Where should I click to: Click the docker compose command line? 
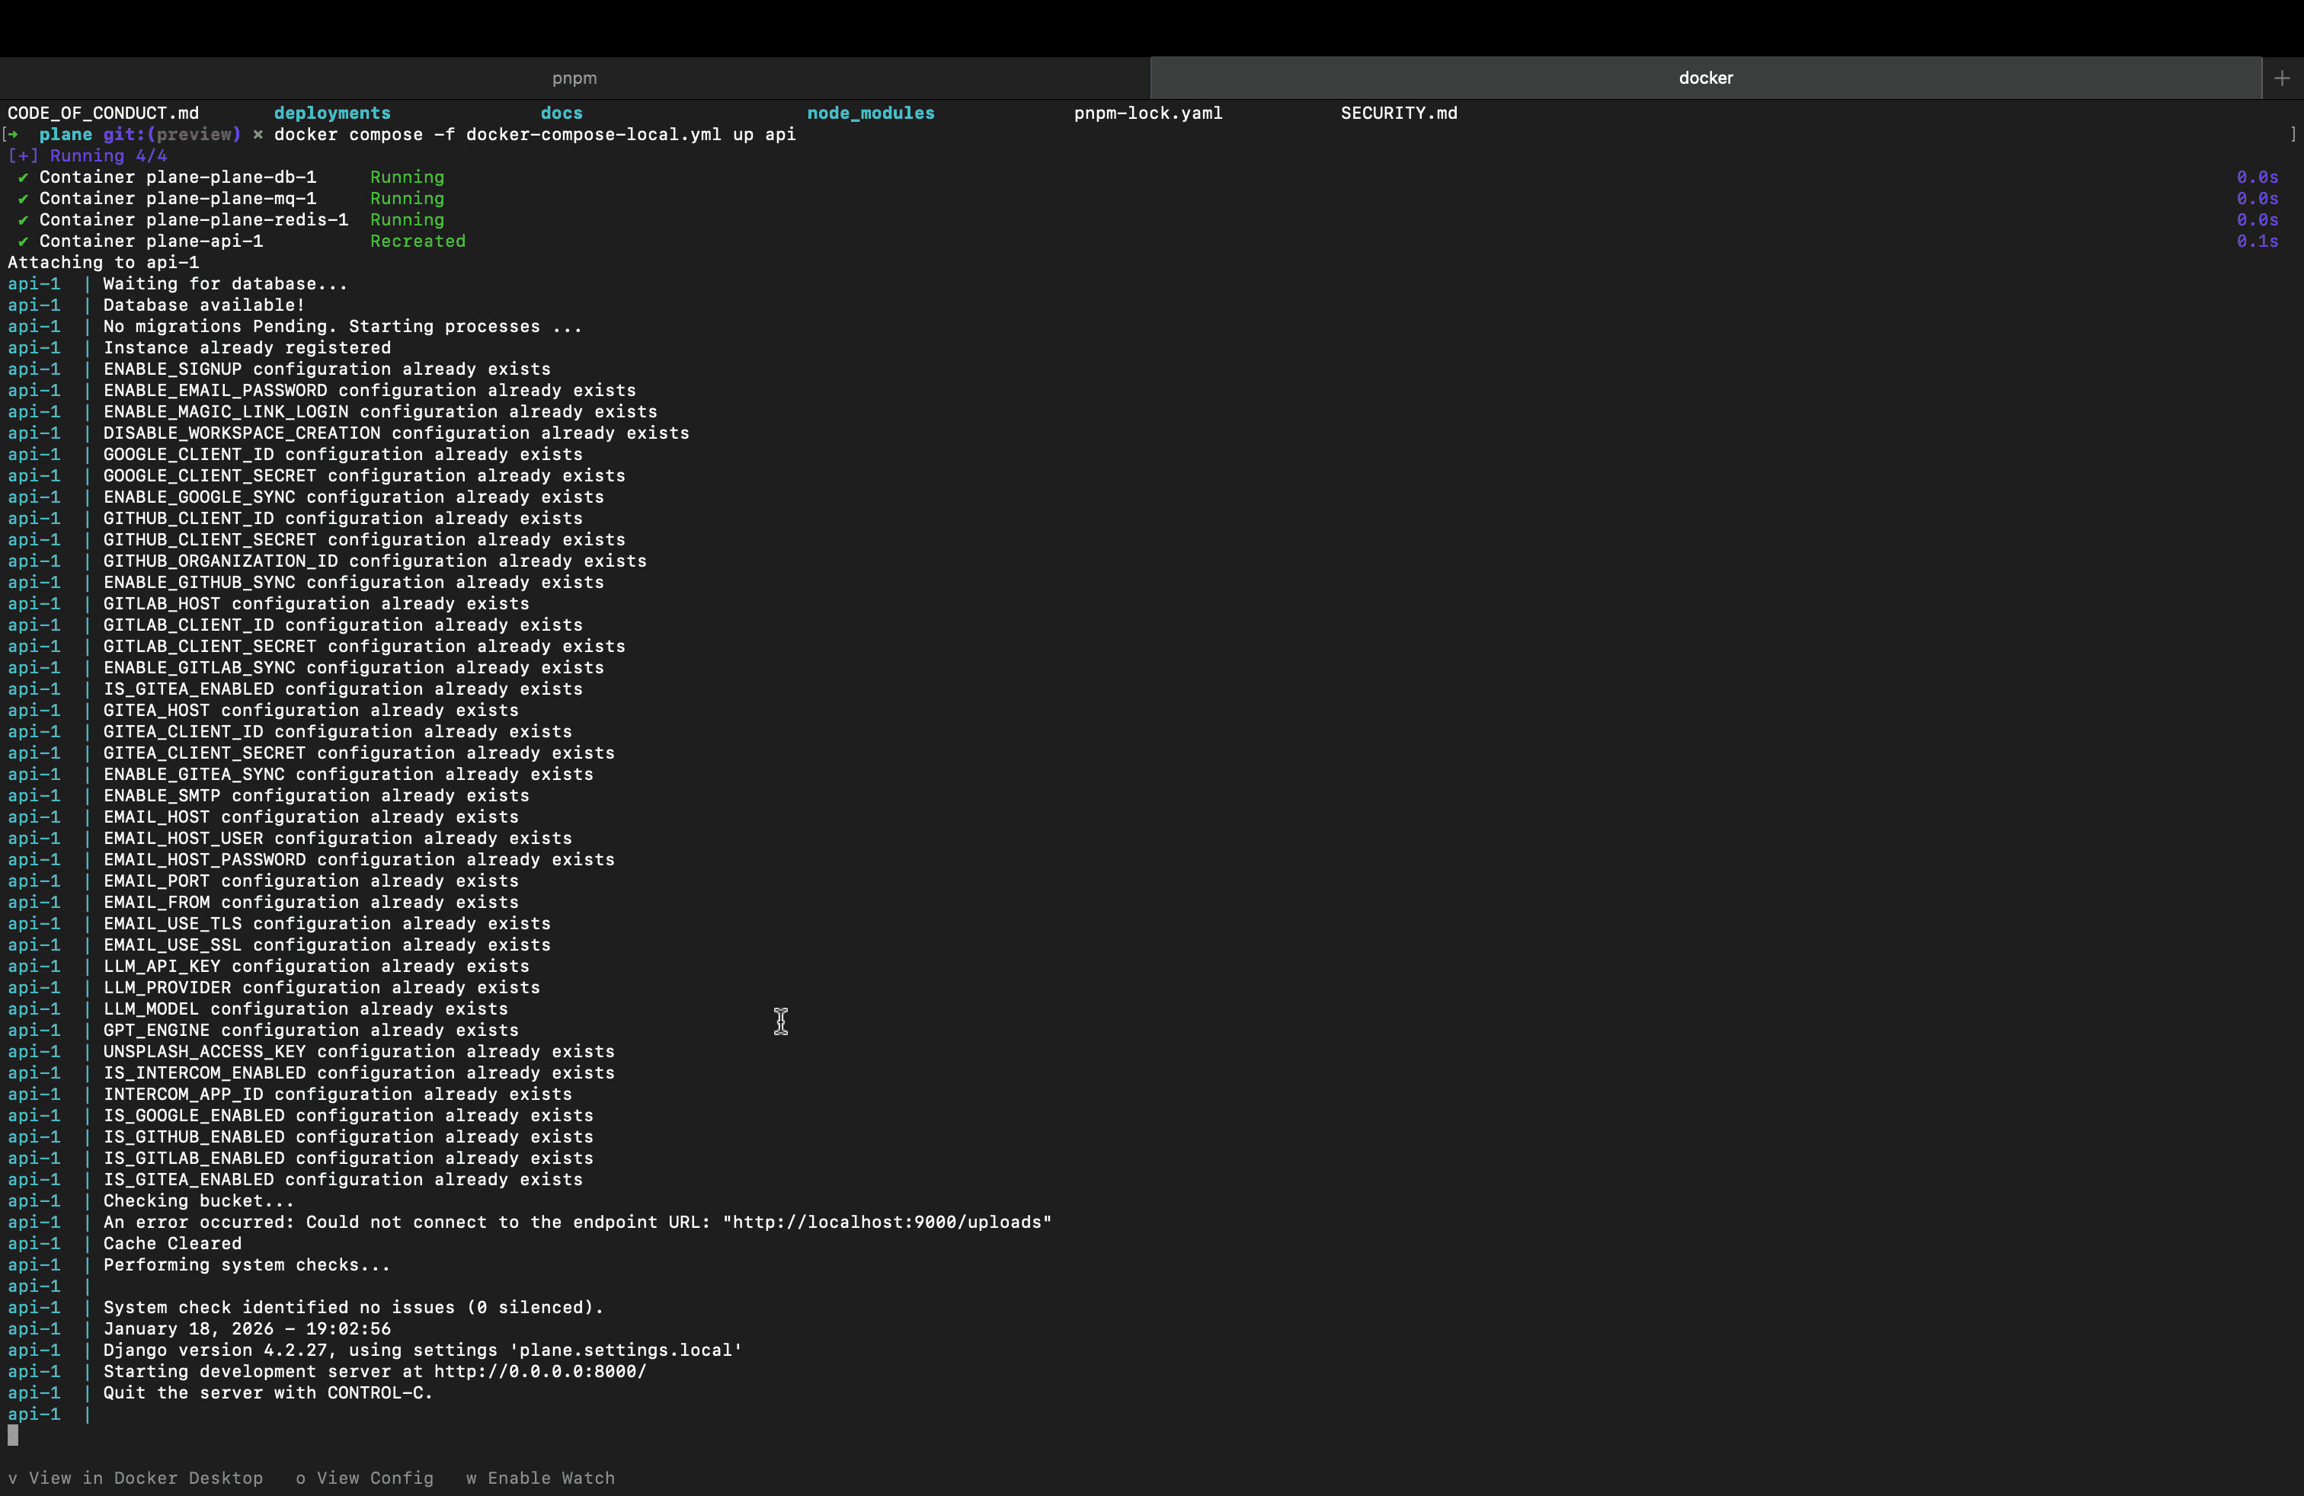click(x=534, y=135)
